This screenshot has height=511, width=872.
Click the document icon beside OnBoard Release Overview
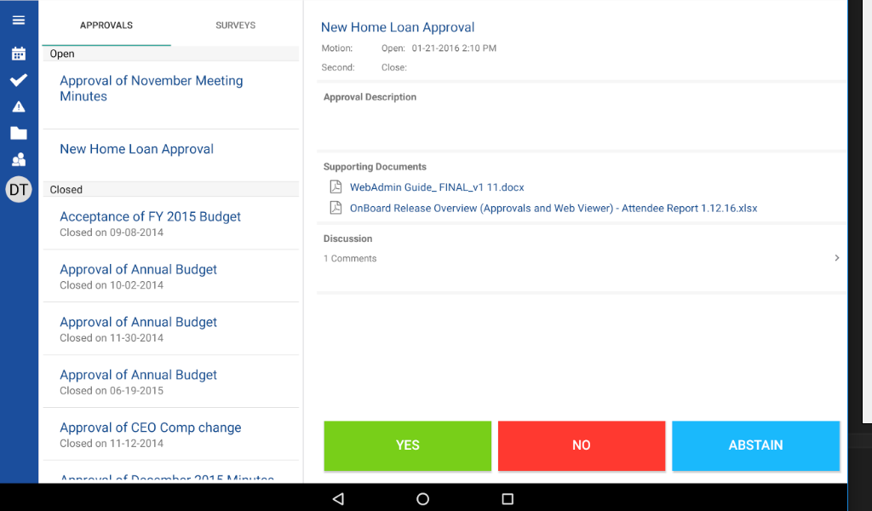tap(335, 207)
